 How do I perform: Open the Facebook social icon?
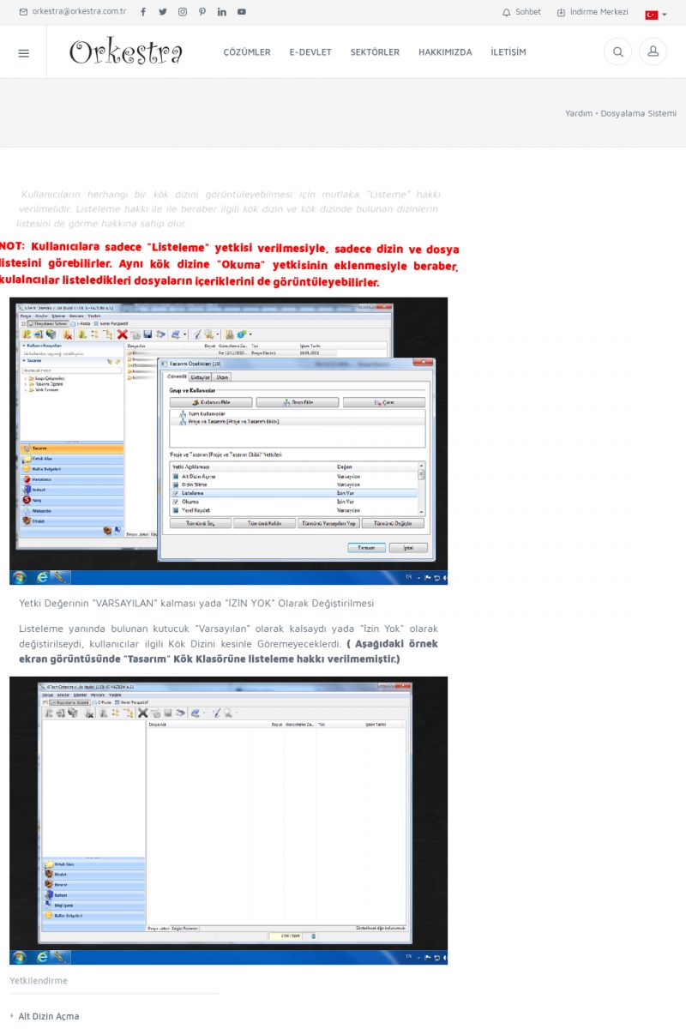point(143,12)
